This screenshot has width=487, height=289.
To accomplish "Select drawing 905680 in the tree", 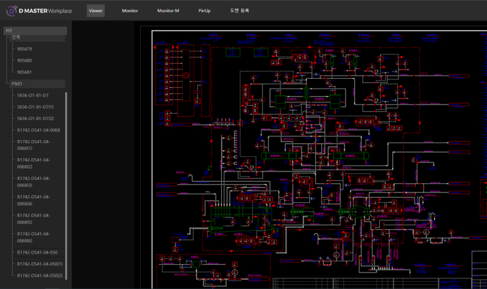I will [x=24, y=60].
